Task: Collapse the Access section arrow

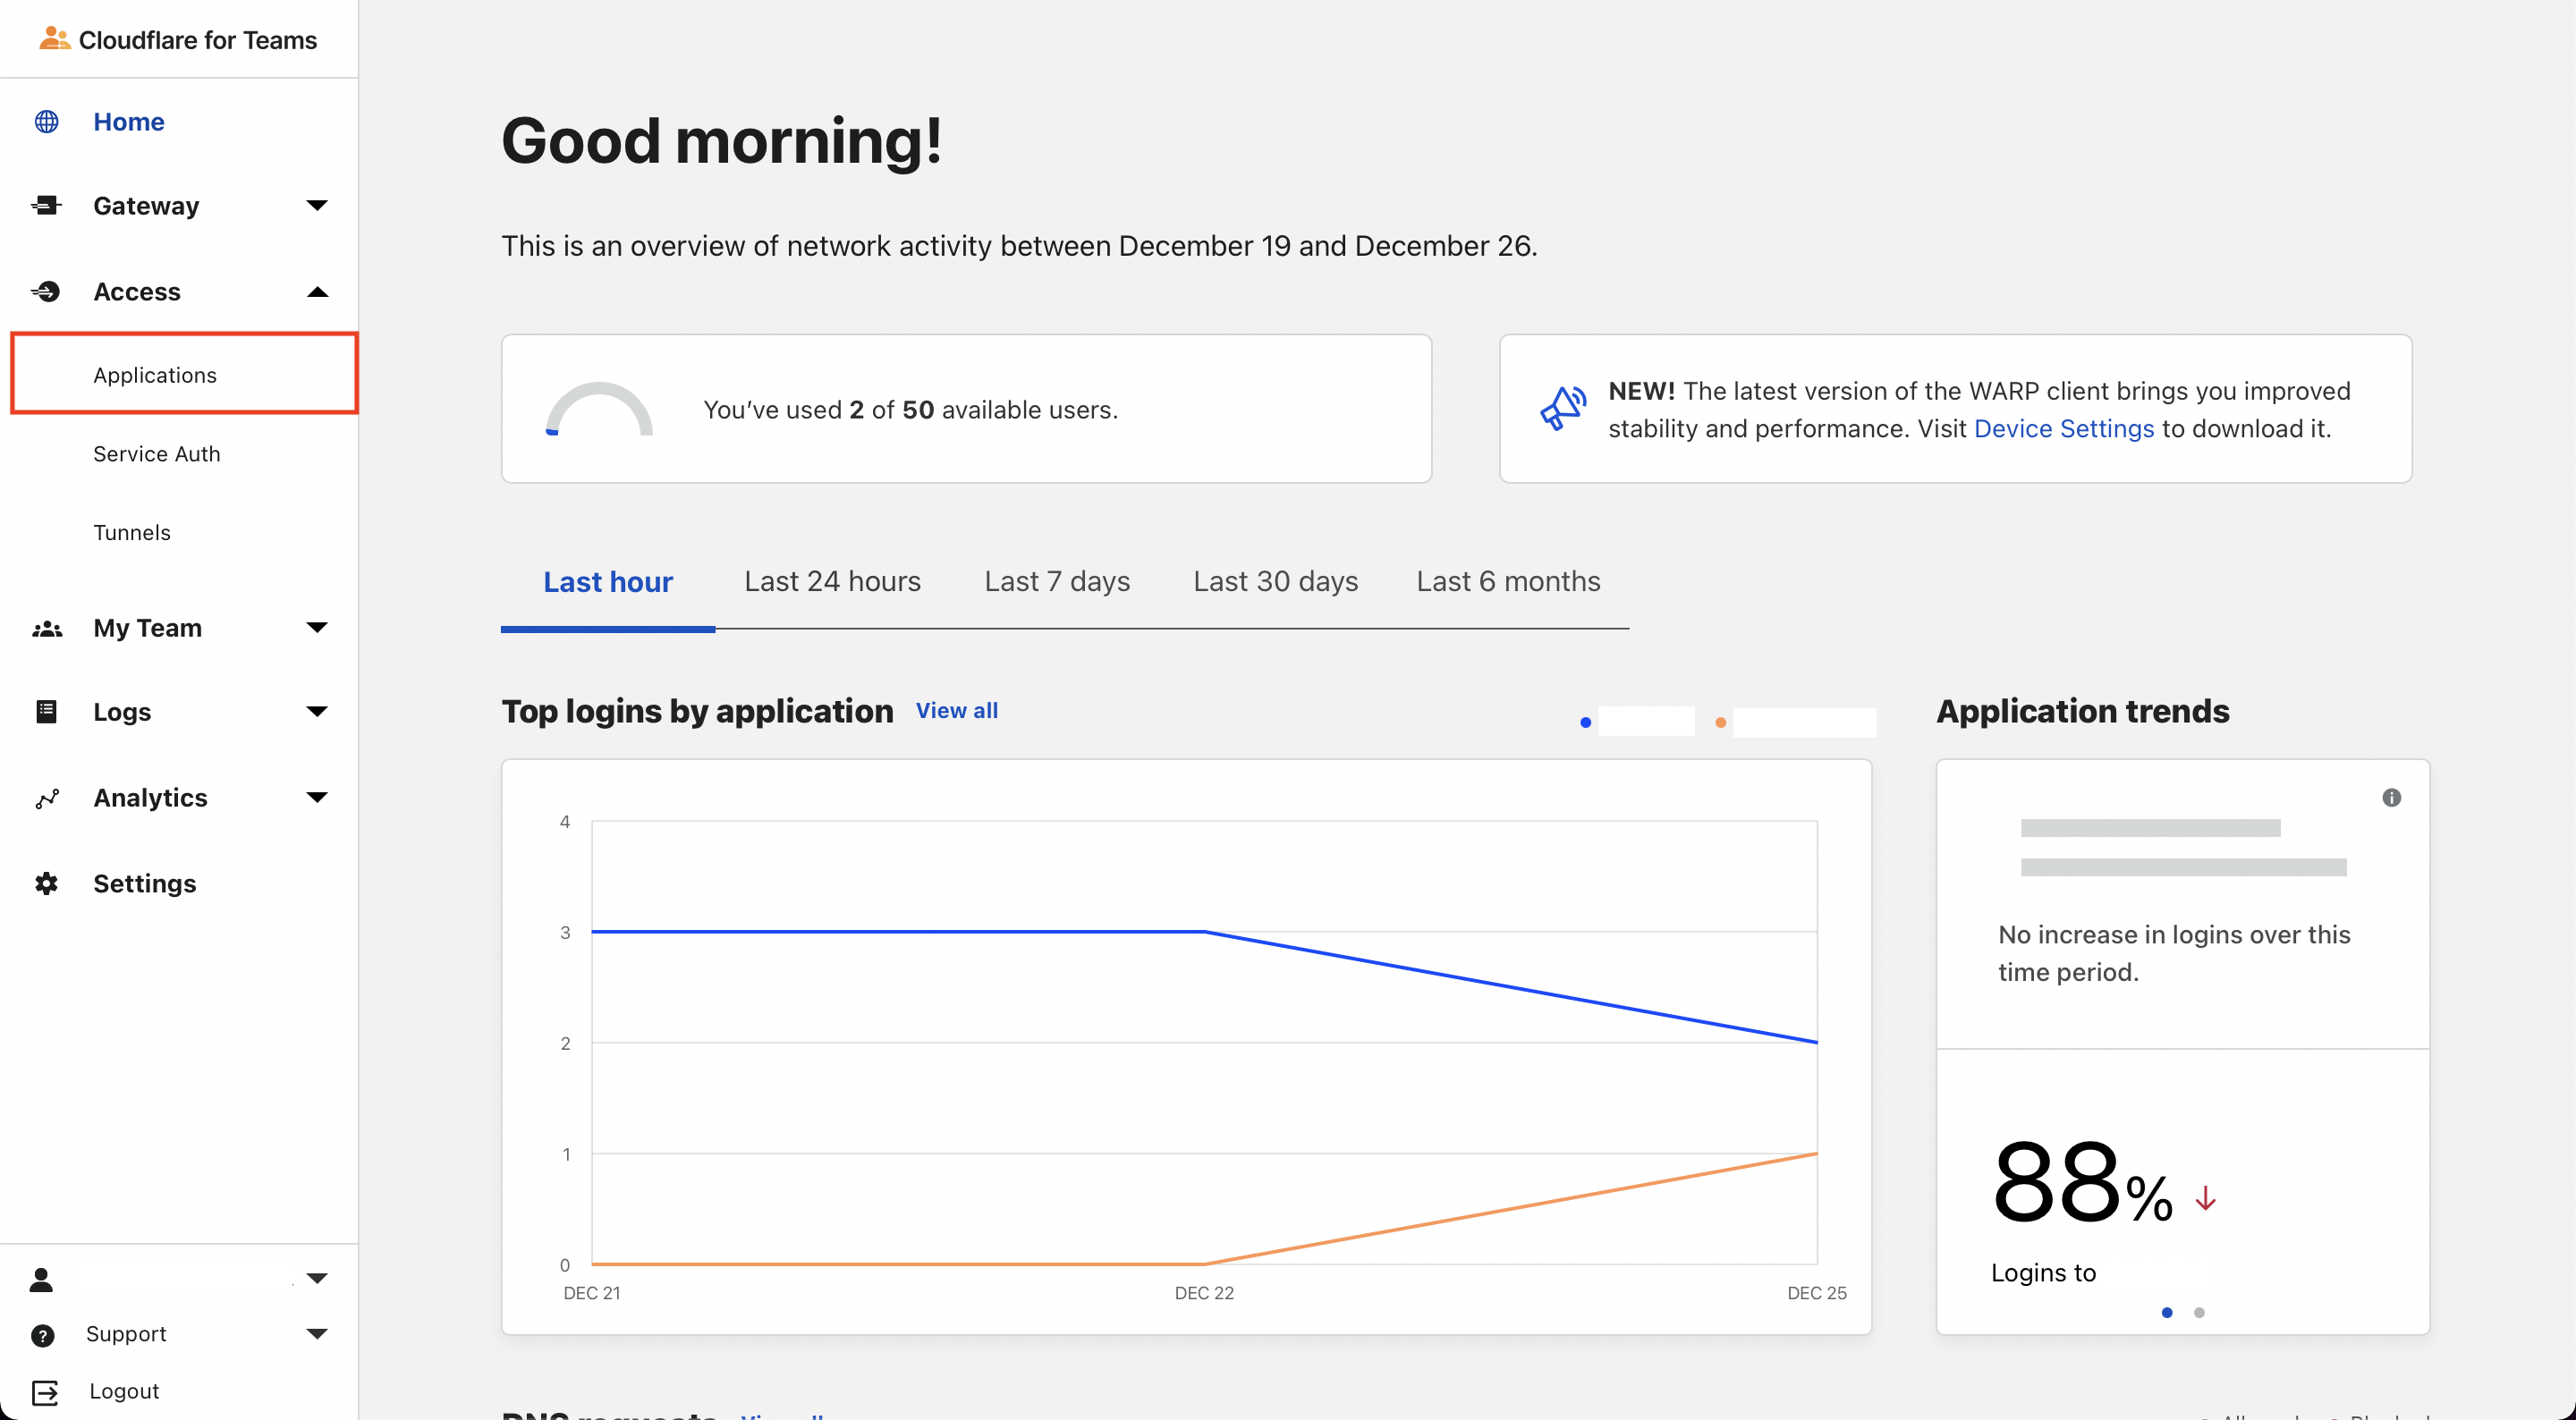Action: coord(317,292)
